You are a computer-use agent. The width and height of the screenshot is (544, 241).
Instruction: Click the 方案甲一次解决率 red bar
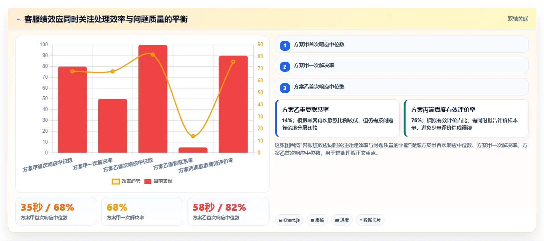[112, 126]
